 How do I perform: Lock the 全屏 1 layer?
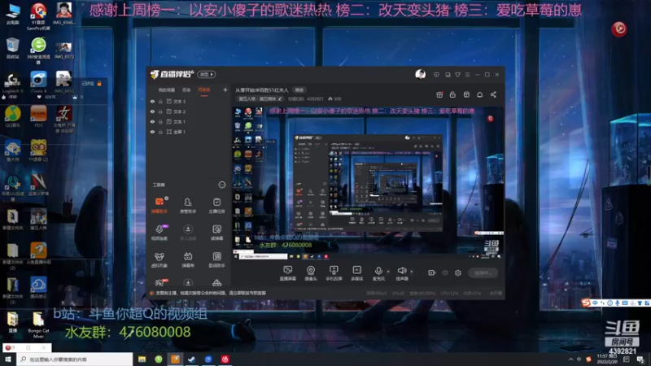pyautogui.click(x=160, y=132)
